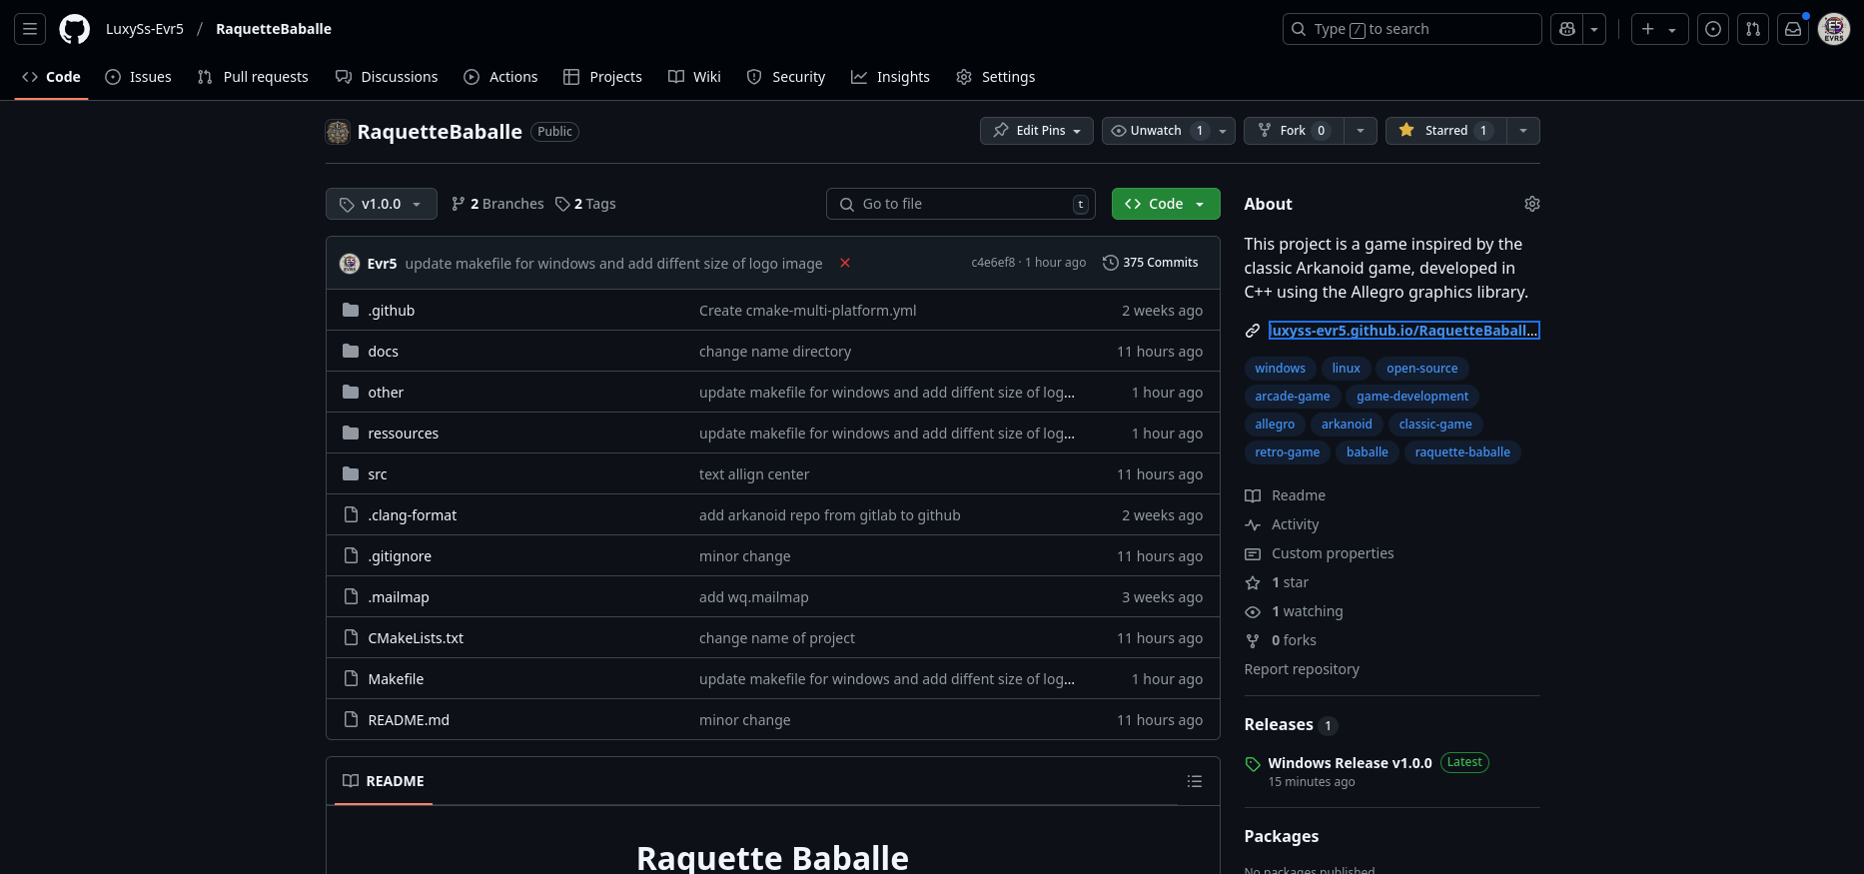Open user avatar profile menu
Image resolution: width=1864 pixels, height=874 pixels.
[x=1834, y=29]
